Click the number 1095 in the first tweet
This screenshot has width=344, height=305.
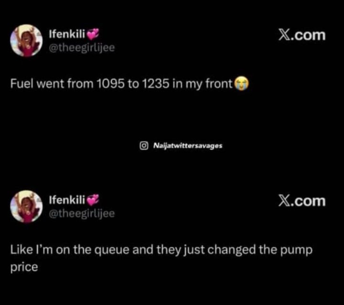[109, 85]
